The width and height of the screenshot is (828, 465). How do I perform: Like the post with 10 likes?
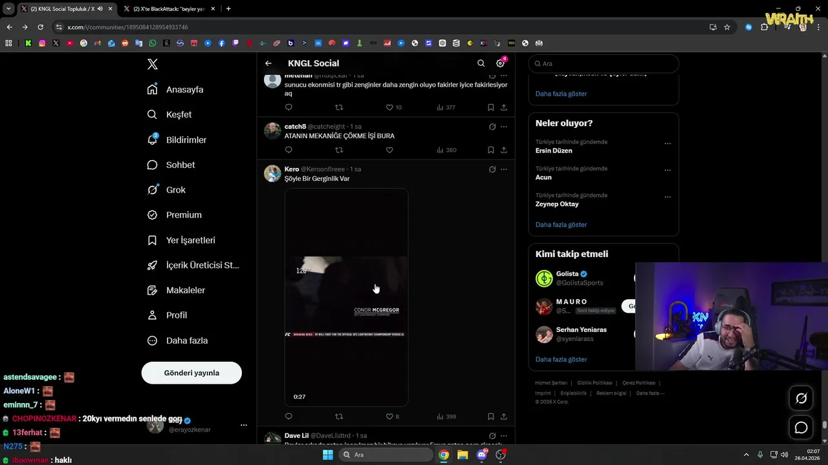(x=394, y=107)
